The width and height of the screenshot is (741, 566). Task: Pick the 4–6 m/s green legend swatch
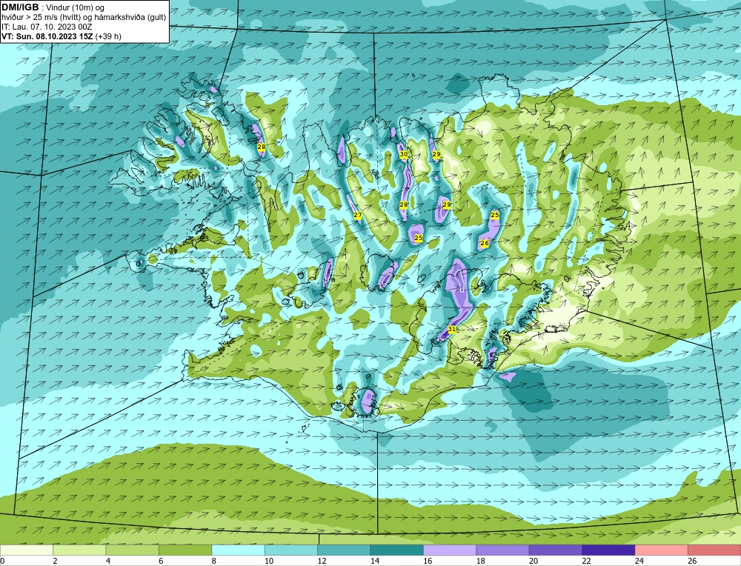(133, 550)
